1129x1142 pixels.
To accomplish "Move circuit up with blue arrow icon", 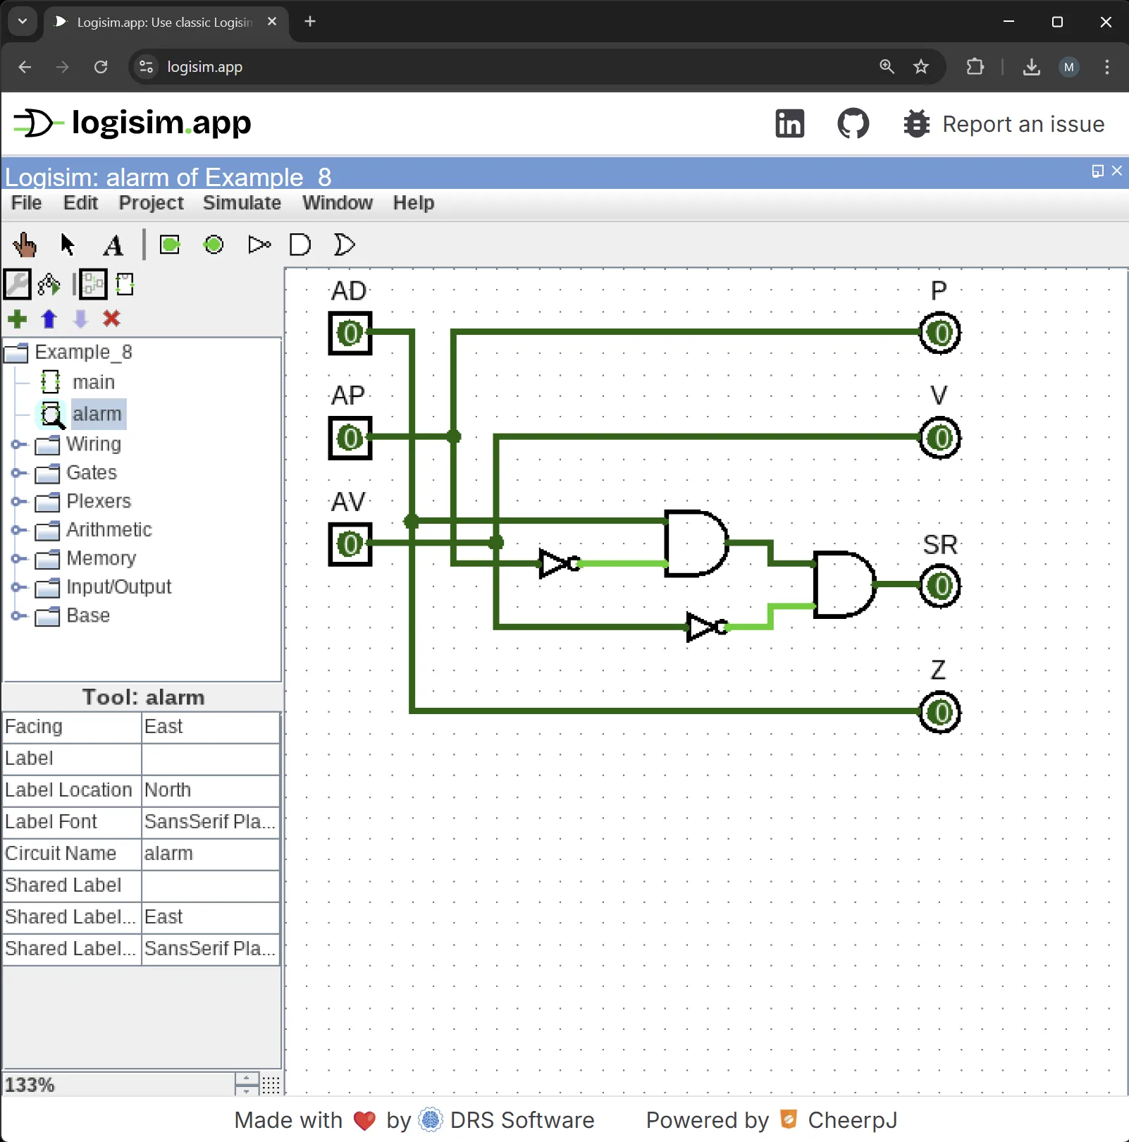I will pos(49,319).
